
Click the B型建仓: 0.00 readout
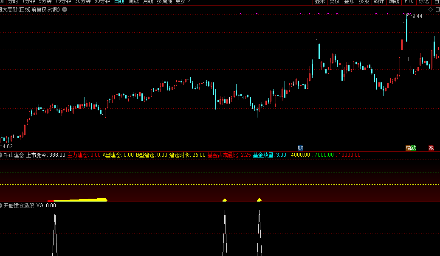click(152, 155)
